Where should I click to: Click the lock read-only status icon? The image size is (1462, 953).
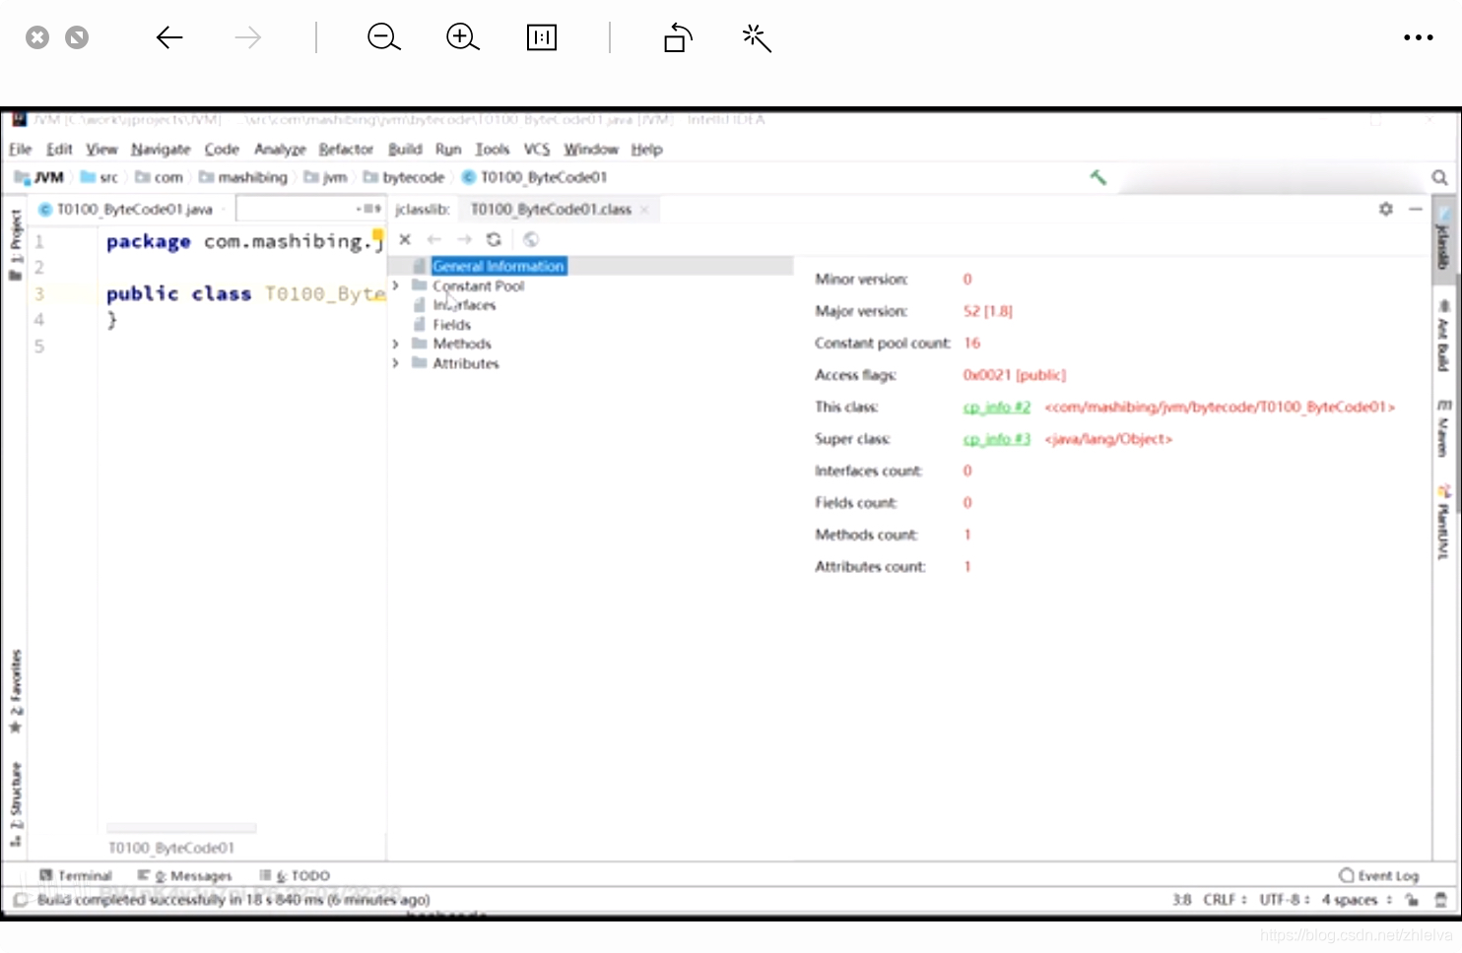[1412, 900]
